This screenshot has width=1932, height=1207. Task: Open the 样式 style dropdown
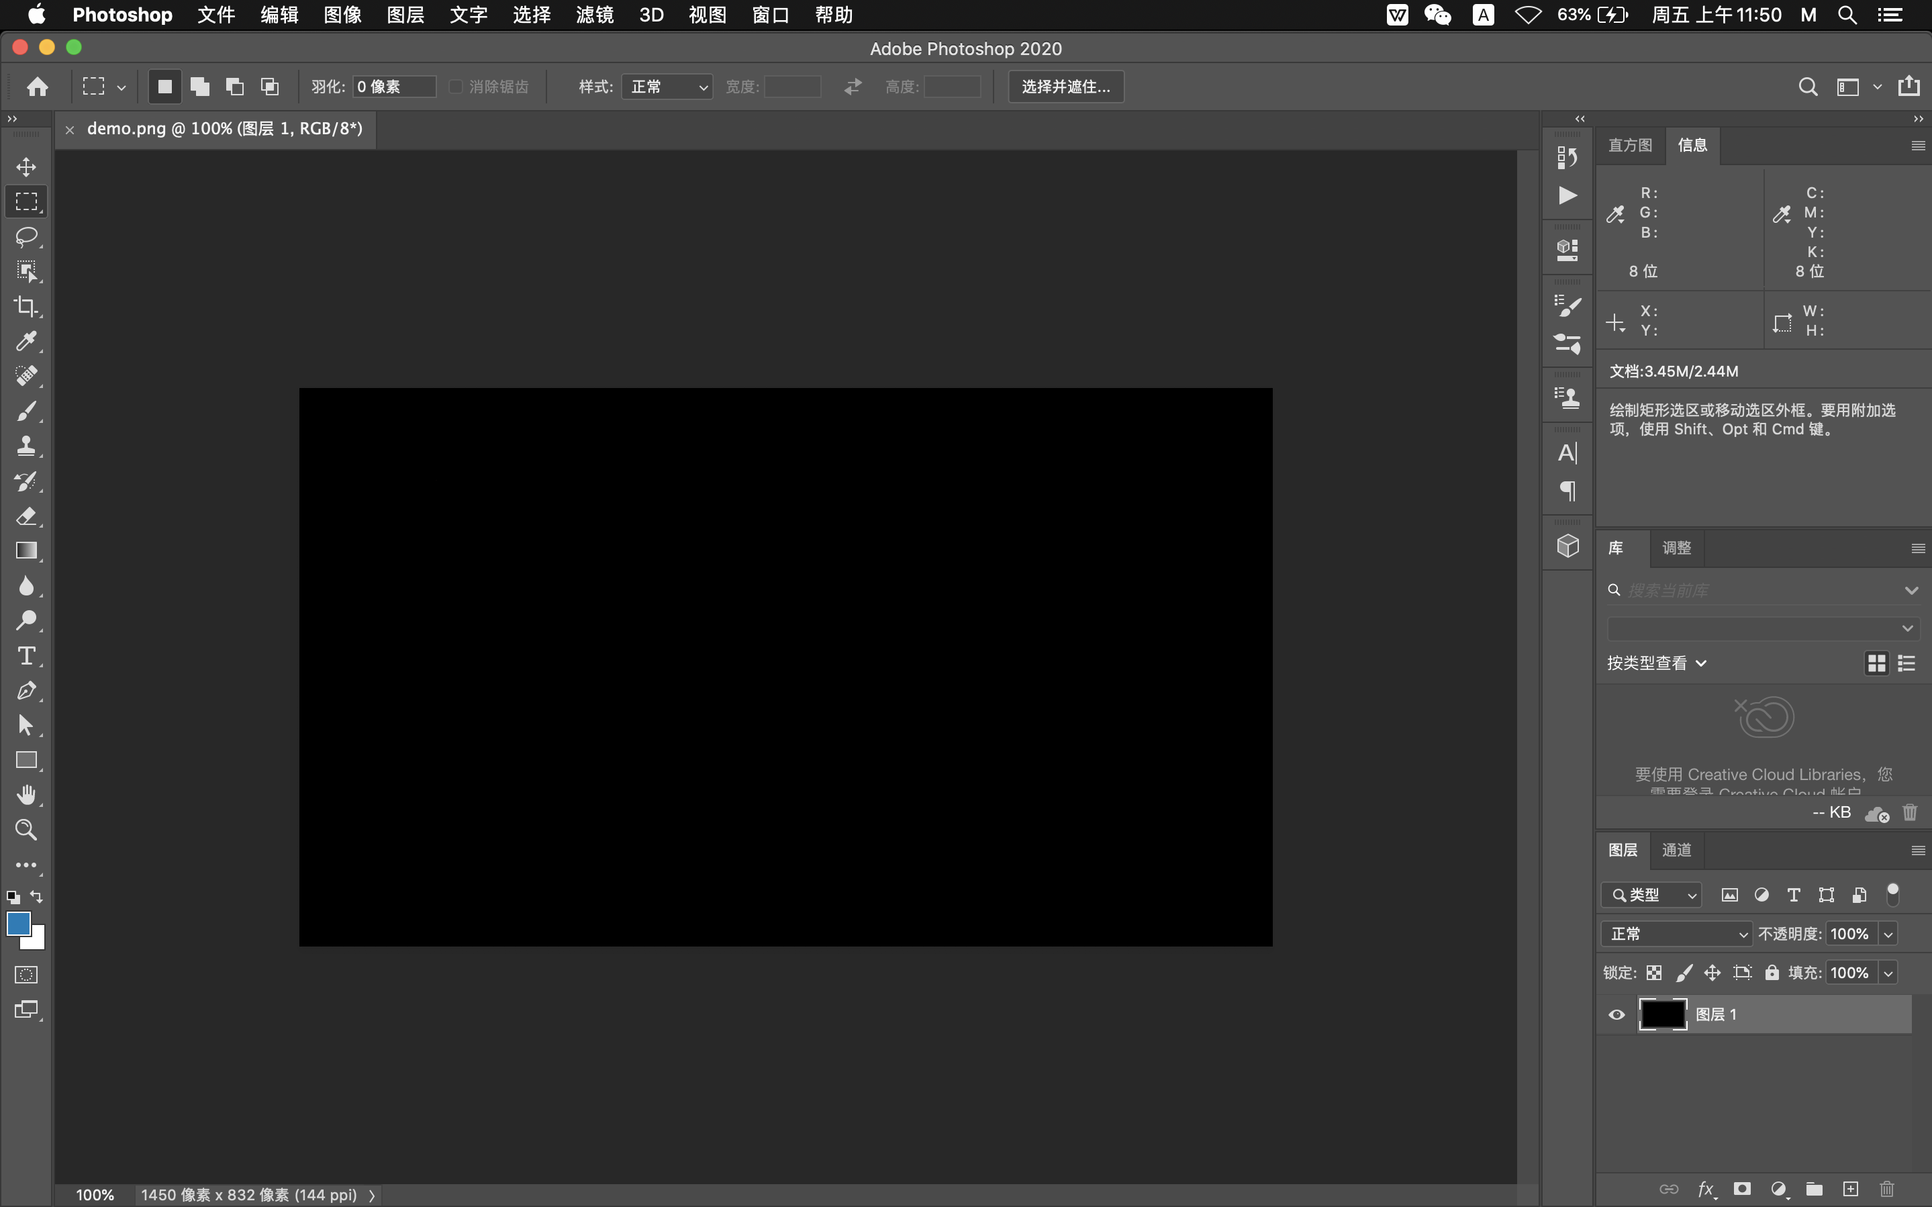[667, 86]
